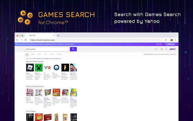Image resolution: width=193 pixels, height=121 pixels.
Task: Switch to the Video results tab
Action: point(46,54)
